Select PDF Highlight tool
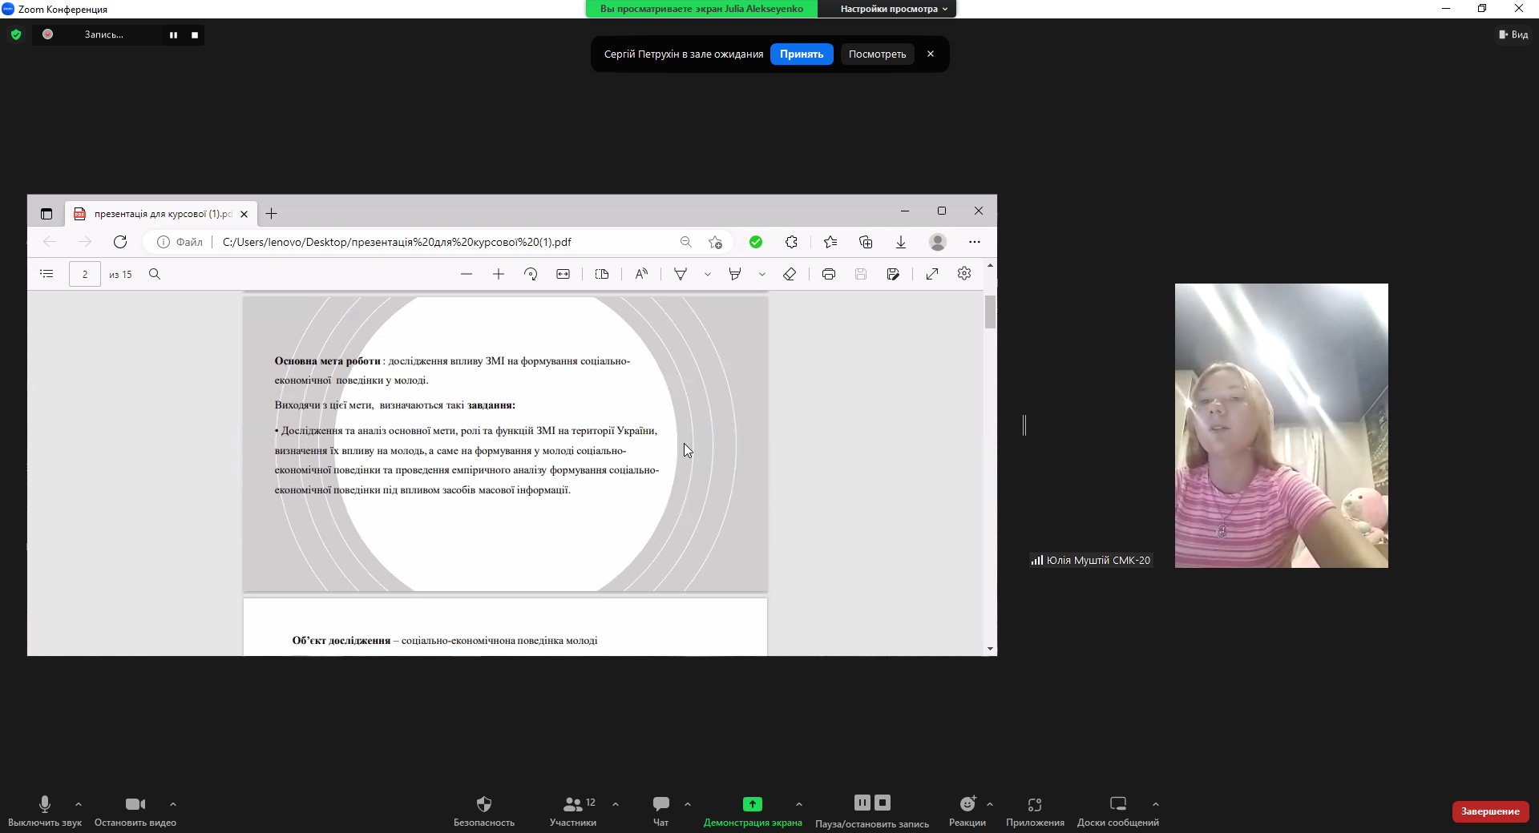Screen dimensions: 1539x833 (735, 274)
